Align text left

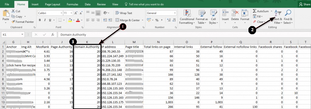point(88,20)
